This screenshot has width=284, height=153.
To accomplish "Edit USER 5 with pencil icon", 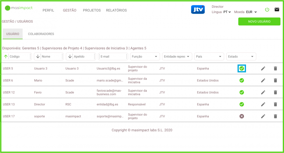I will tap(263, 69).
